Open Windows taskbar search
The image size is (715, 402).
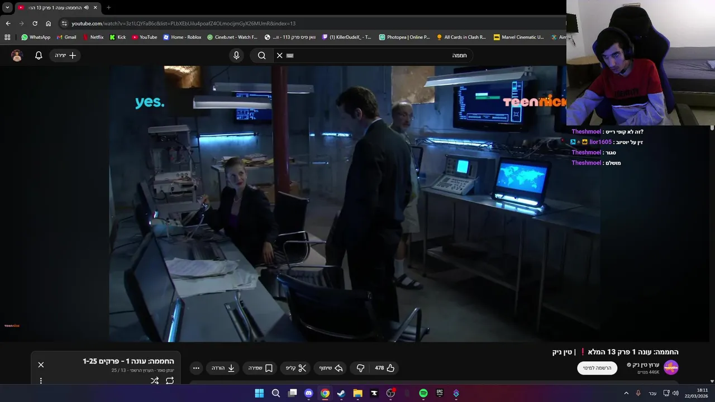click(x=276, y=393)
